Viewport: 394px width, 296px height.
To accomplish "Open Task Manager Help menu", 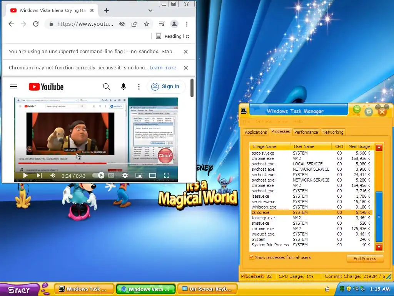I will pyautogui.click(x=298, y=121).
